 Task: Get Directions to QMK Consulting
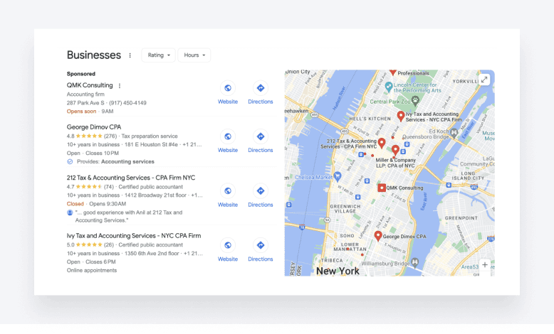point(261,88)
